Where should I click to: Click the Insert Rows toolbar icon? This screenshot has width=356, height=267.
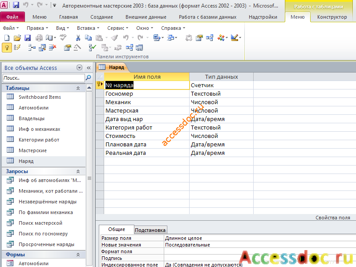click(32, 48)
